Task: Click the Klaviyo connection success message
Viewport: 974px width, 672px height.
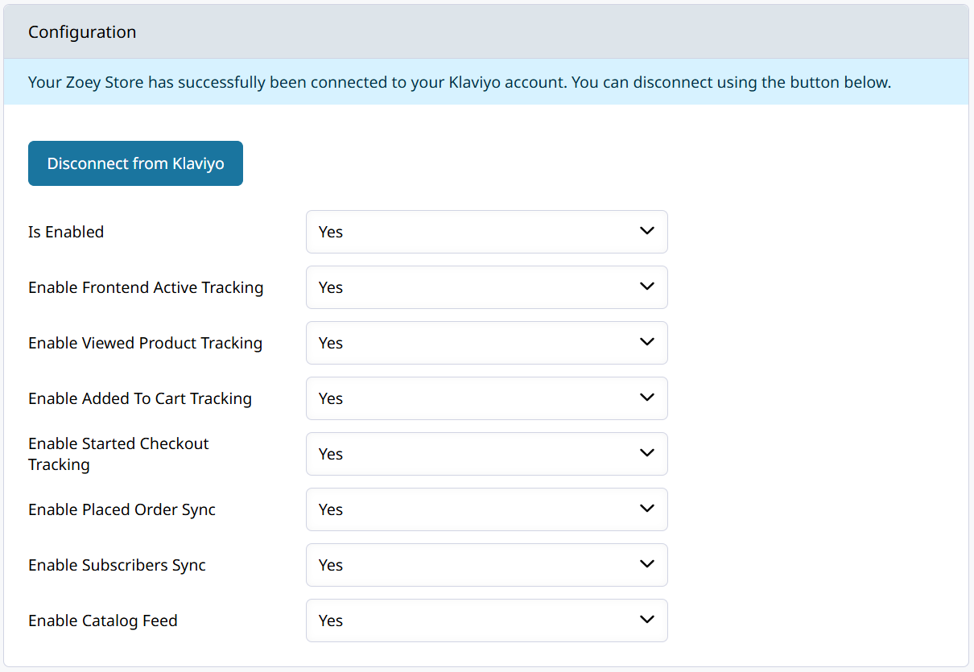Action: tap(460, 82)
